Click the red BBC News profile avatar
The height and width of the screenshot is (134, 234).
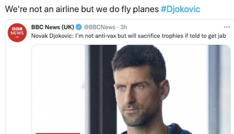tap(17, 33)
